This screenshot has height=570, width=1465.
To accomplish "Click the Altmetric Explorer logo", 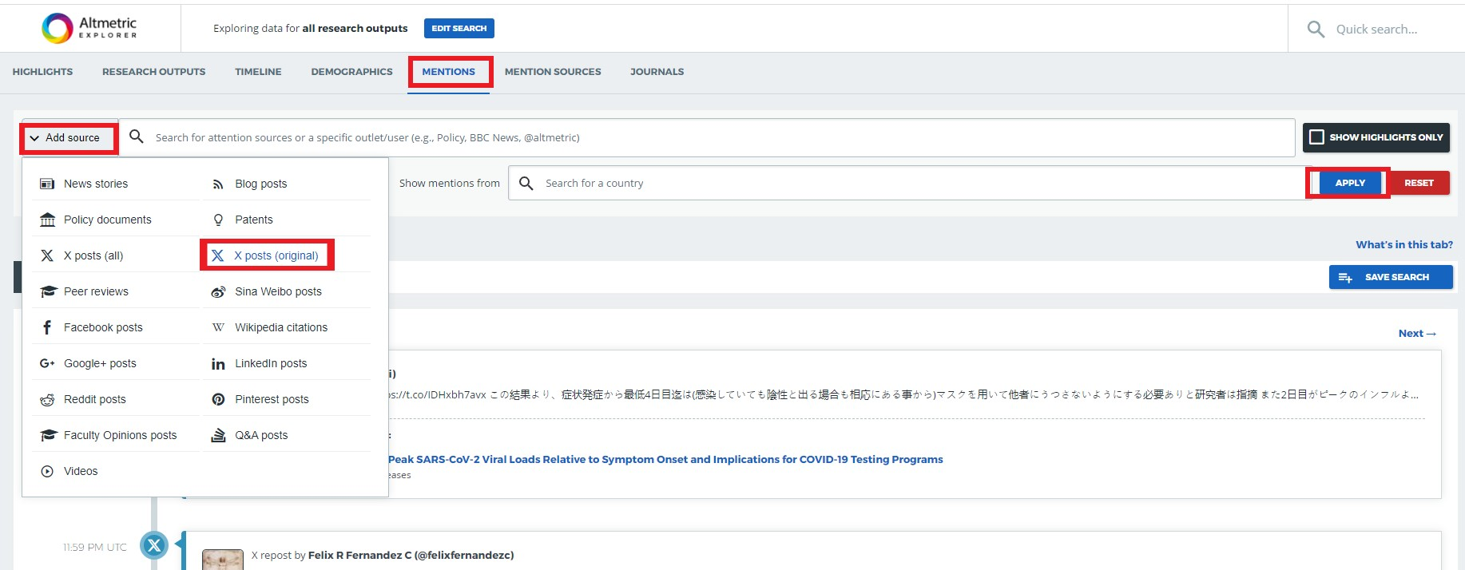I will coord(89,28).
